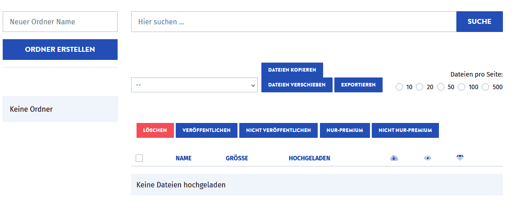This screenshot has height=218, width=525.
Task: Choose 500 Dateien pro Seite option
Action: pos(485,87)
